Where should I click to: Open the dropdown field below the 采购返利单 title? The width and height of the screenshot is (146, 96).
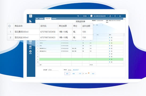click(99, 25)
